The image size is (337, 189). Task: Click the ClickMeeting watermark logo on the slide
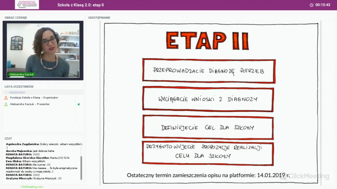304,177
